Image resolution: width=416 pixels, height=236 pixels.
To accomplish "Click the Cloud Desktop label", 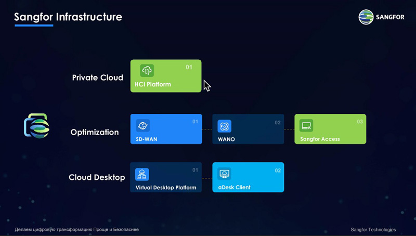I will click(x=97, y=177).
